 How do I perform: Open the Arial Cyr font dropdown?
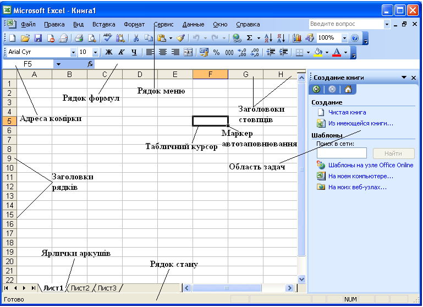73,52
